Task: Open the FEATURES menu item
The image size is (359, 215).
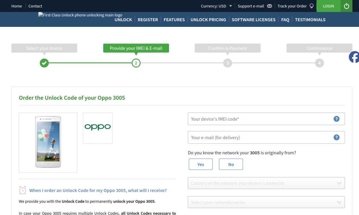Action: point(174,20)
